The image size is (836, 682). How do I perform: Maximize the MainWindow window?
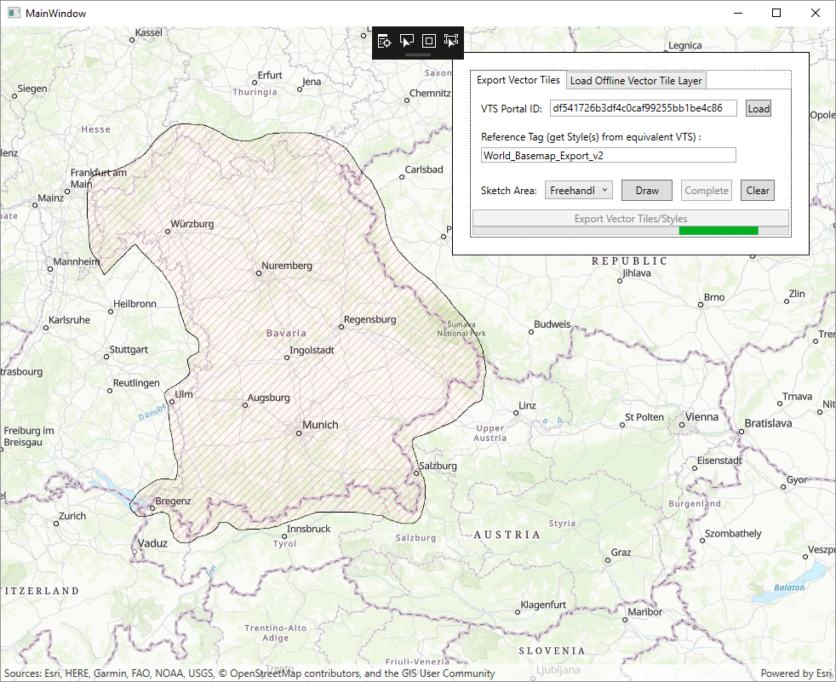776,14
